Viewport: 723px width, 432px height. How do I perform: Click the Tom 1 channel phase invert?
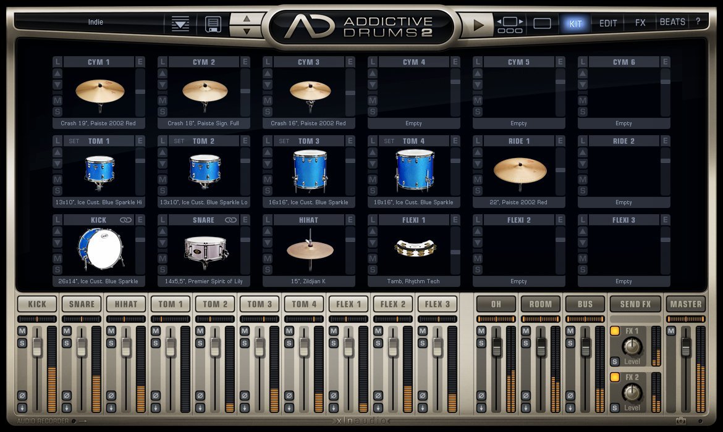(156, 396)
